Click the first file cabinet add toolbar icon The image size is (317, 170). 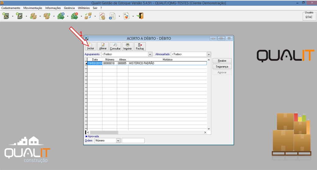[x=6, y=16]
